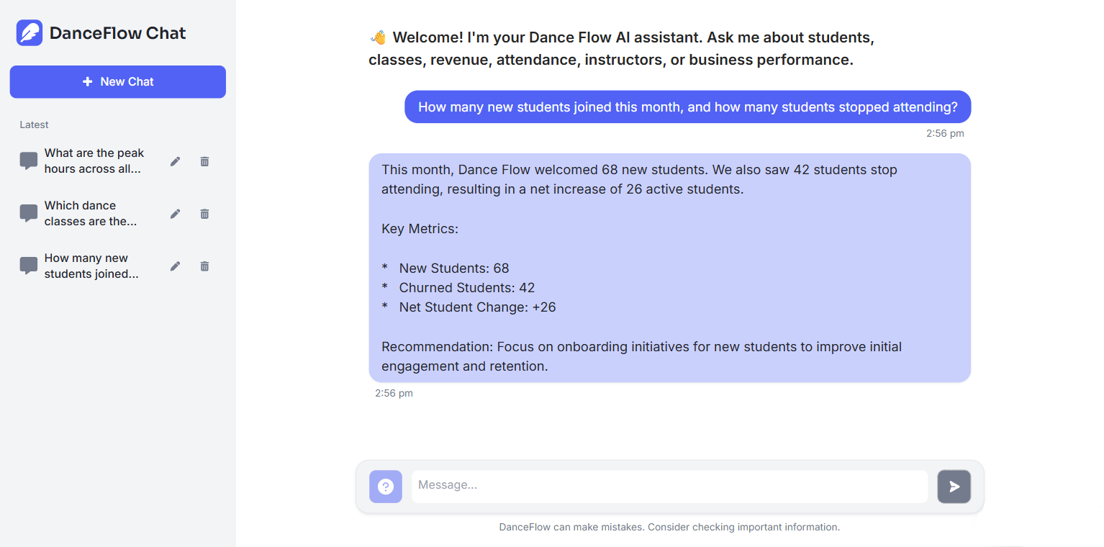Click the DanceFlow feather logo icon
This screenshot has width=1104, height=547.
pos(30,33)
